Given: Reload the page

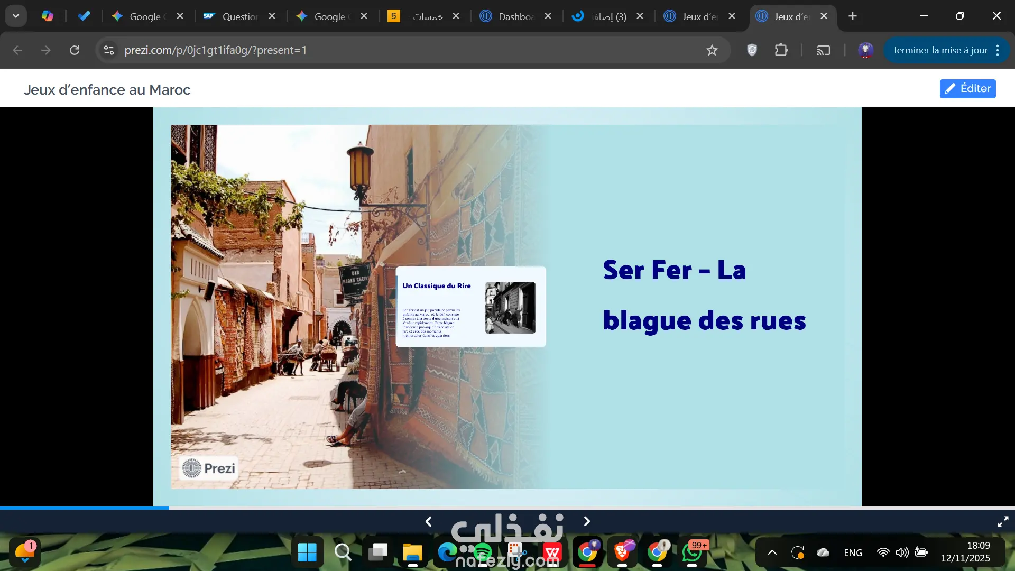Looking at the screenshot, I should [x=75, y=50].
